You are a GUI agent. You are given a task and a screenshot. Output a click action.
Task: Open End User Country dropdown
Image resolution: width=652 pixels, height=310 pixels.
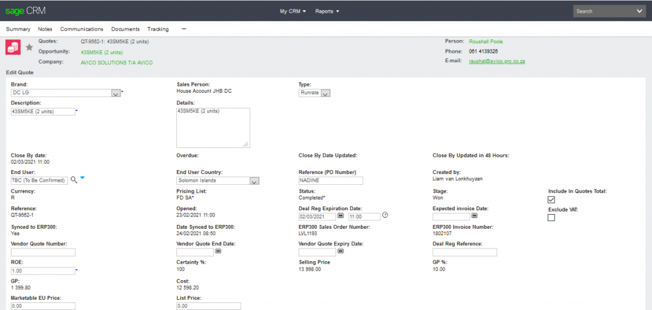point(254,181)
